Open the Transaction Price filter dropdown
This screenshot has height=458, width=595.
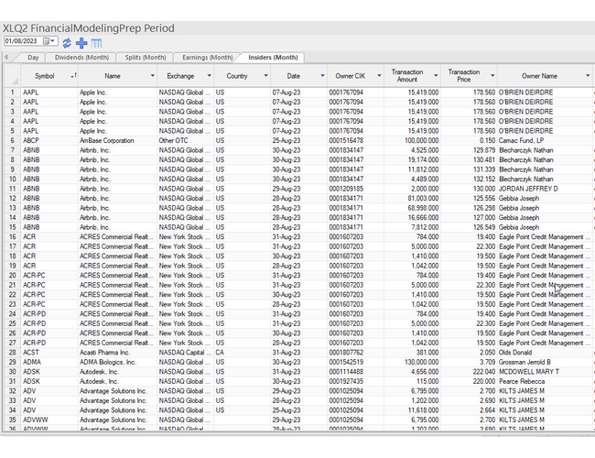(x=492, y=76)
